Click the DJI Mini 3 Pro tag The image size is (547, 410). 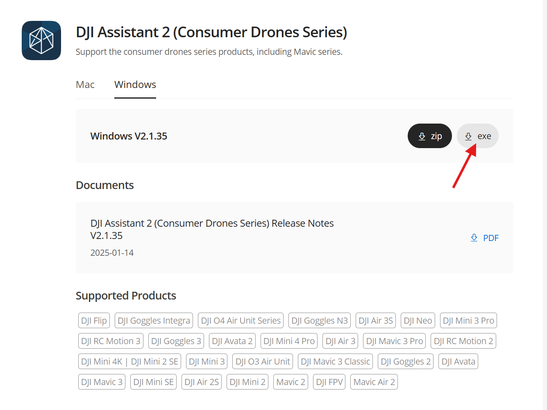point(468,320)
